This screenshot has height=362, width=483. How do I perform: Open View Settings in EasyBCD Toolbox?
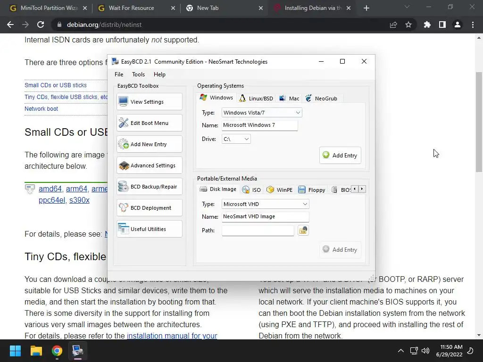pos(150,102)
